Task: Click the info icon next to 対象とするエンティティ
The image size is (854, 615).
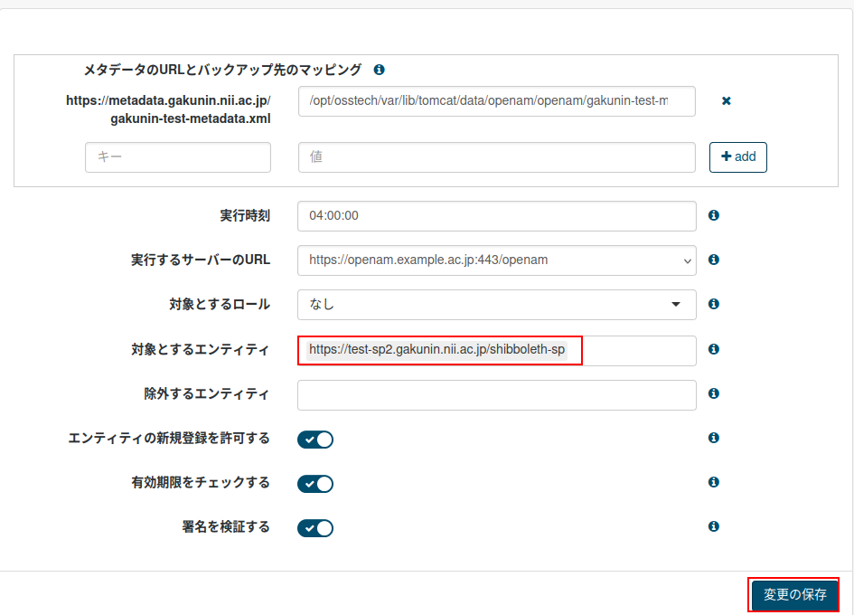Action: pos(713,349)
